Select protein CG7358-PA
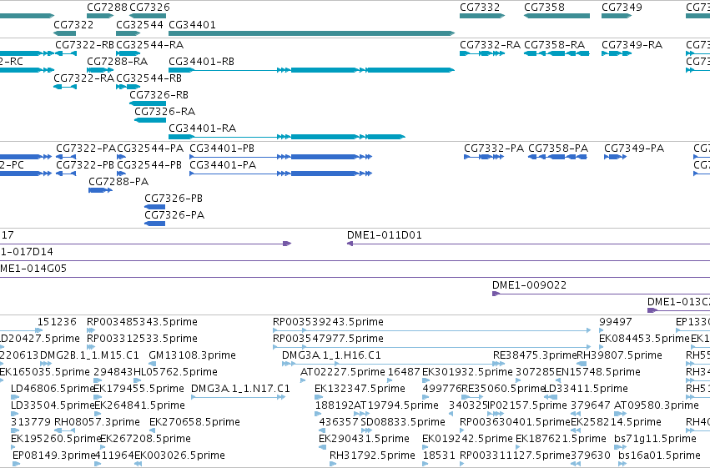This screenshot has width=710, height=468. [558, 157]
